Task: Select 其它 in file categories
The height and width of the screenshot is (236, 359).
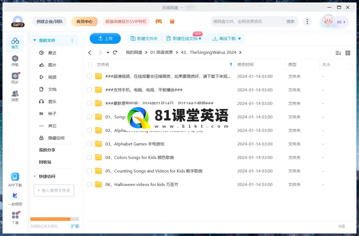Action: tap(52, 126)
